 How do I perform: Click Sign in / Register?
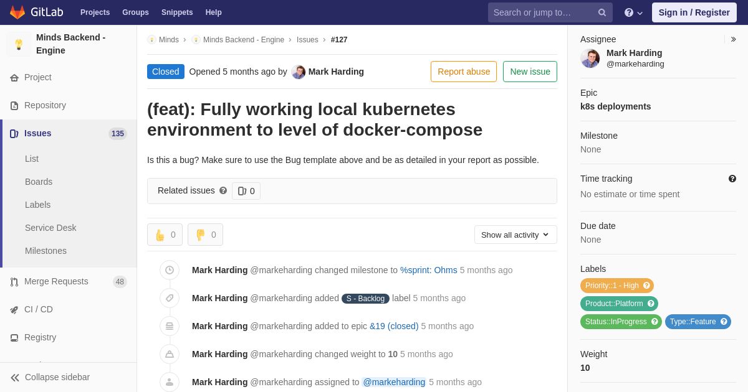[694, 12]
